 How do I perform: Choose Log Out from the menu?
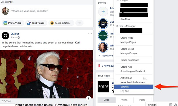[x=125, y=91]
